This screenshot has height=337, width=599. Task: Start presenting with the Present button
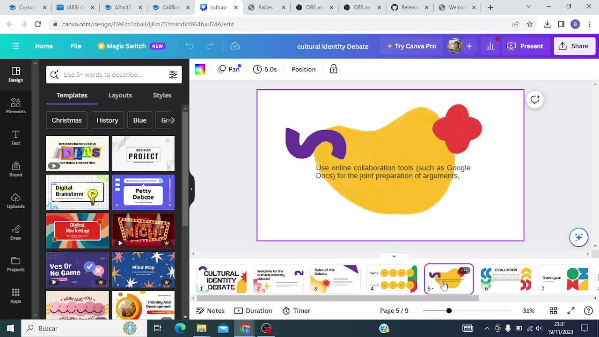point(525,46)
